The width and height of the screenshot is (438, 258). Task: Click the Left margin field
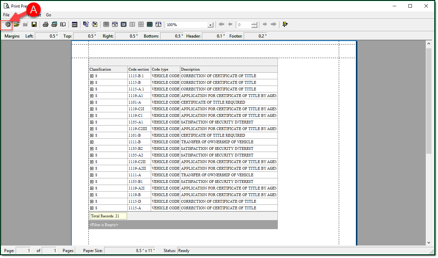coord(47,36)
